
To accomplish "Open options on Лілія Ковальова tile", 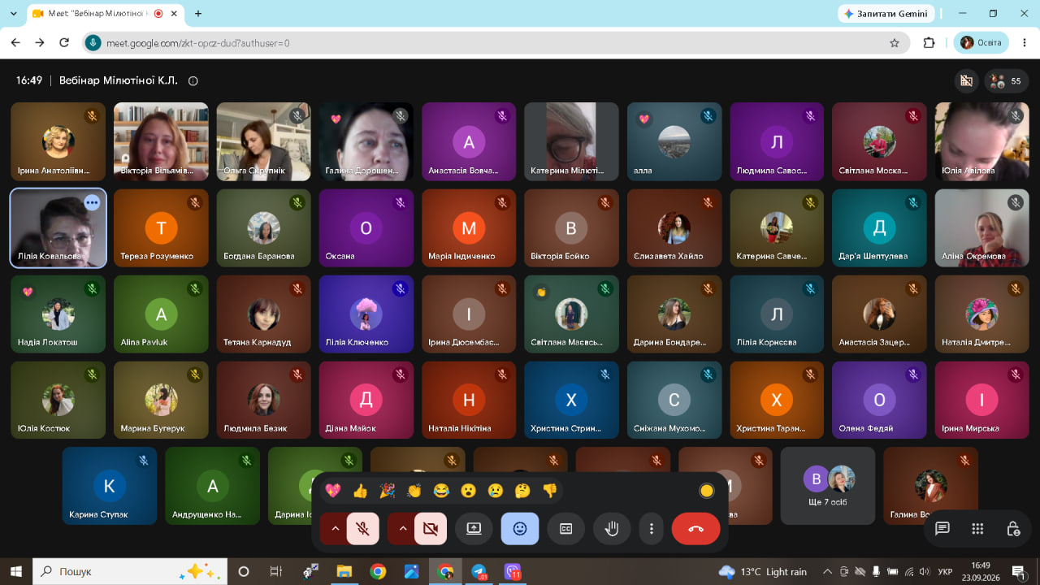I will click(x=92, y=202).
